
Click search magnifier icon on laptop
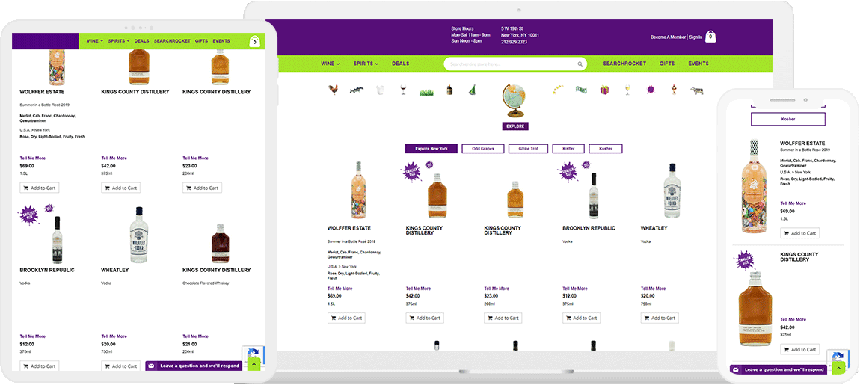point(580,64)
